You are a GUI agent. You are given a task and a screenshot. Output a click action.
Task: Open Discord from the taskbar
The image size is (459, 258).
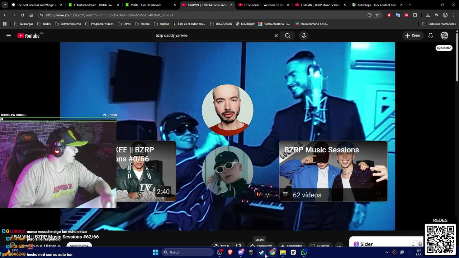coord(241,252)
